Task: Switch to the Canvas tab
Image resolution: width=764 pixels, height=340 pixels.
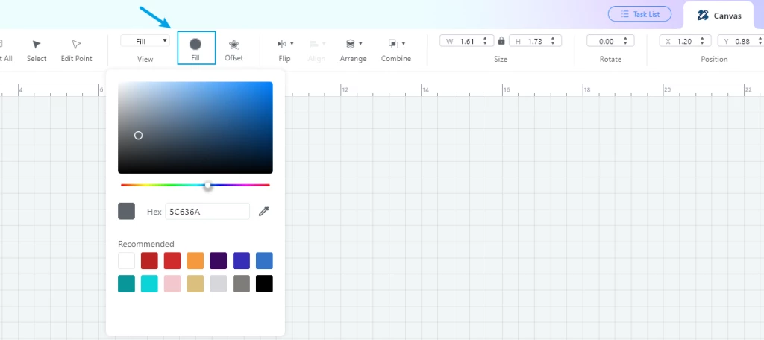Action: point(719,16)
